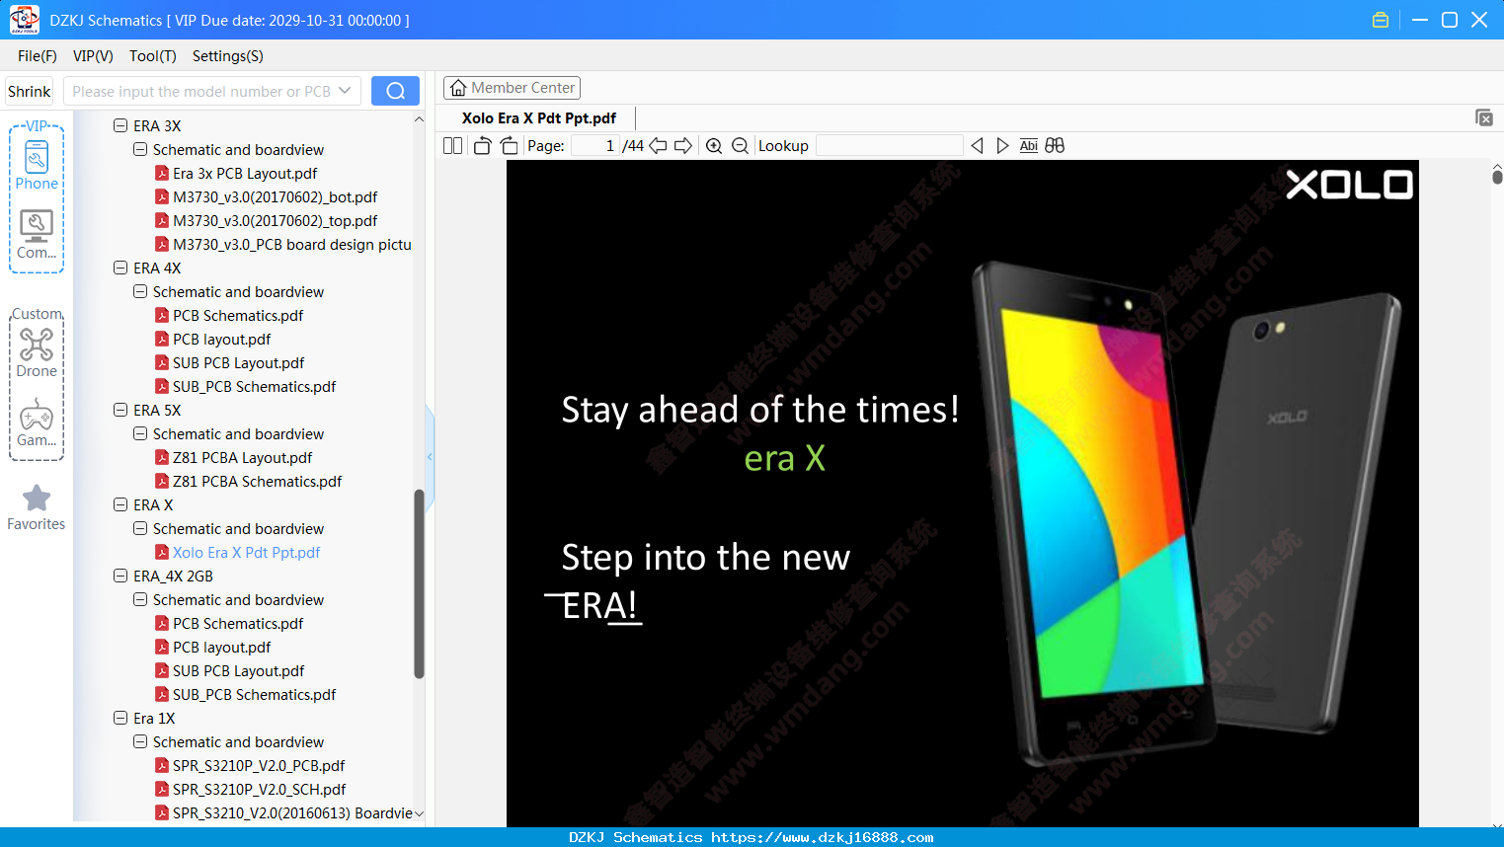Click the DZKJ app logo
1504x847 pixels.
pos(24,20)
